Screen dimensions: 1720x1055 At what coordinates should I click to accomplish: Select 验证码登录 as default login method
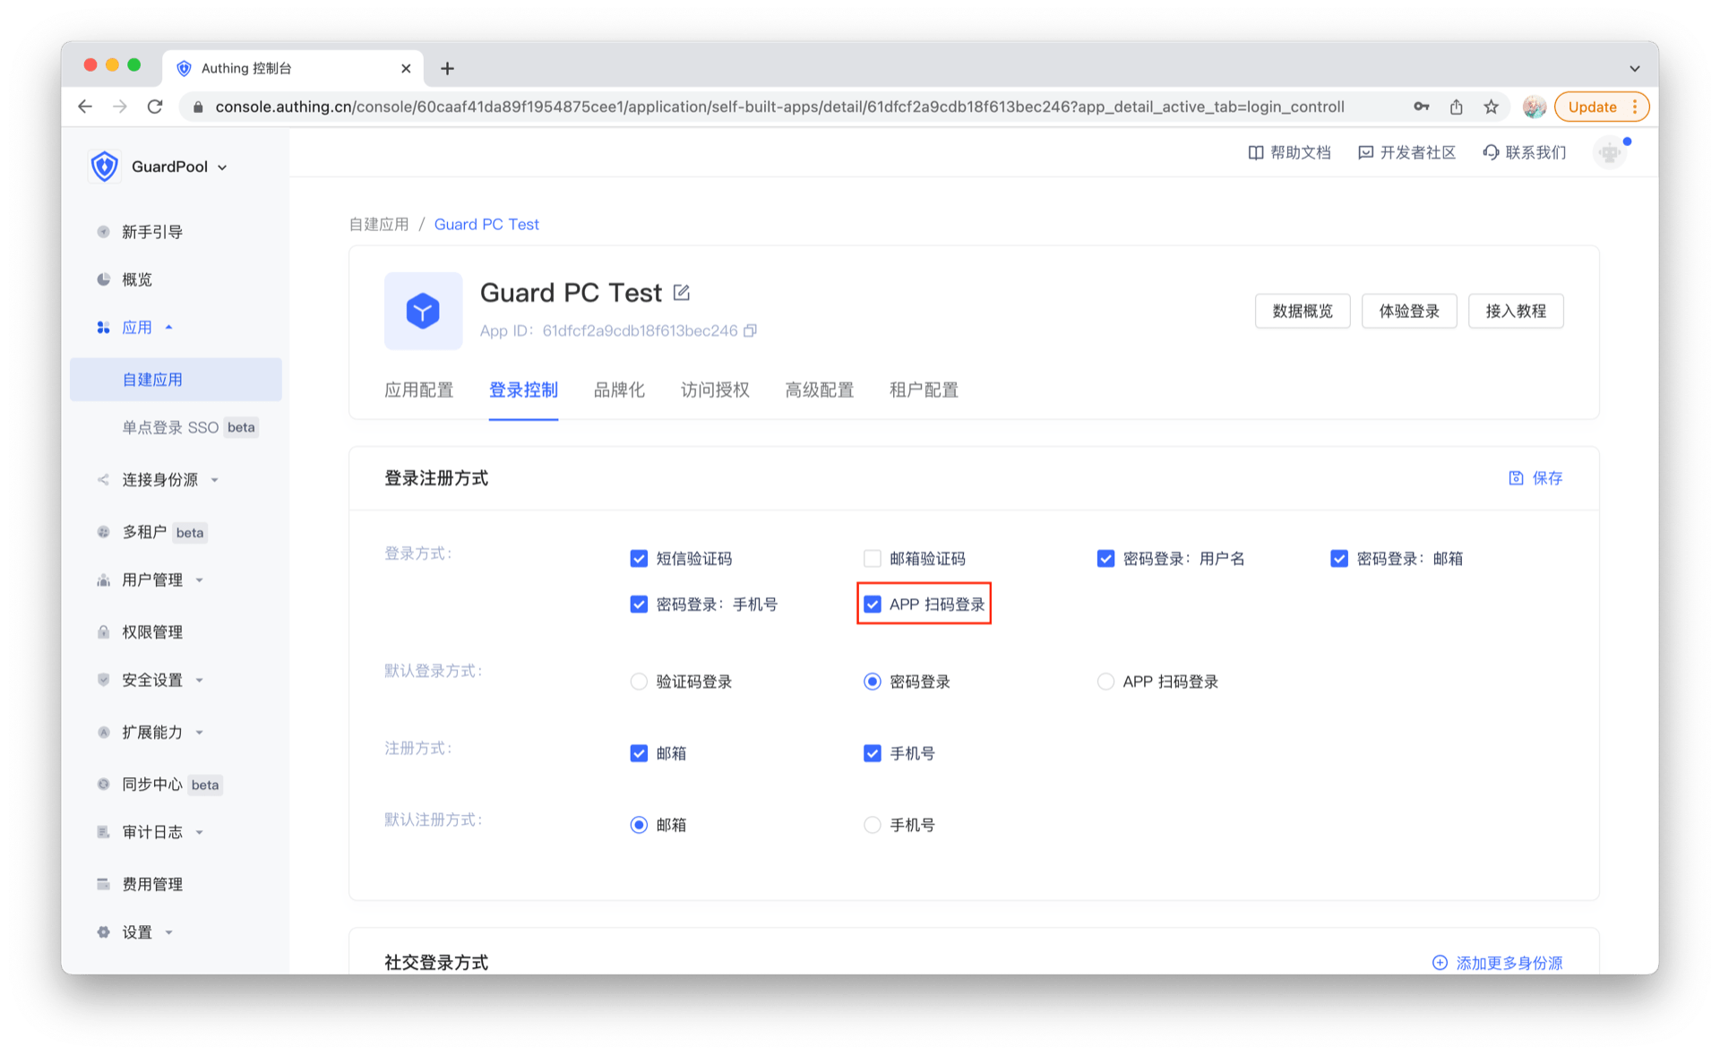click(x=639, y=682)
